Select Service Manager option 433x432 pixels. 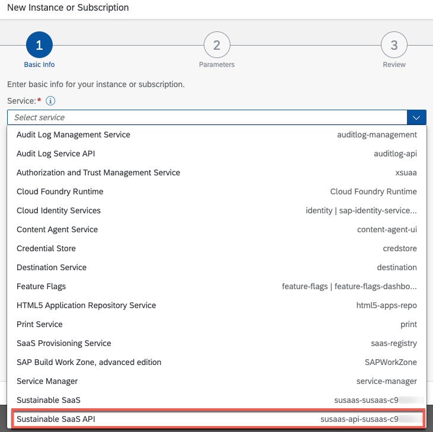(217, 381)
